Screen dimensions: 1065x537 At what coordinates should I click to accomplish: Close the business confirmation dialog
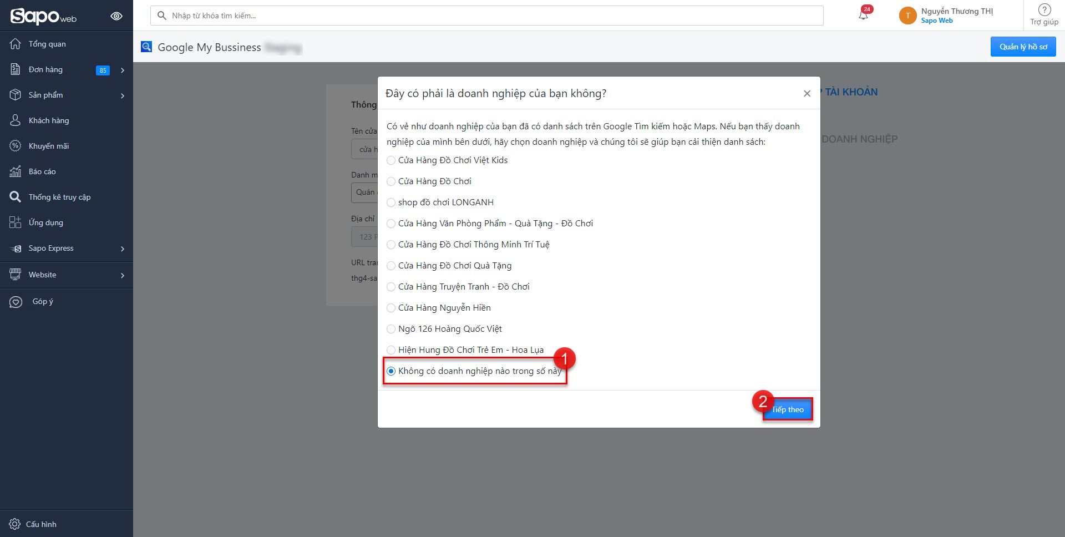click(x=807, y=93)
